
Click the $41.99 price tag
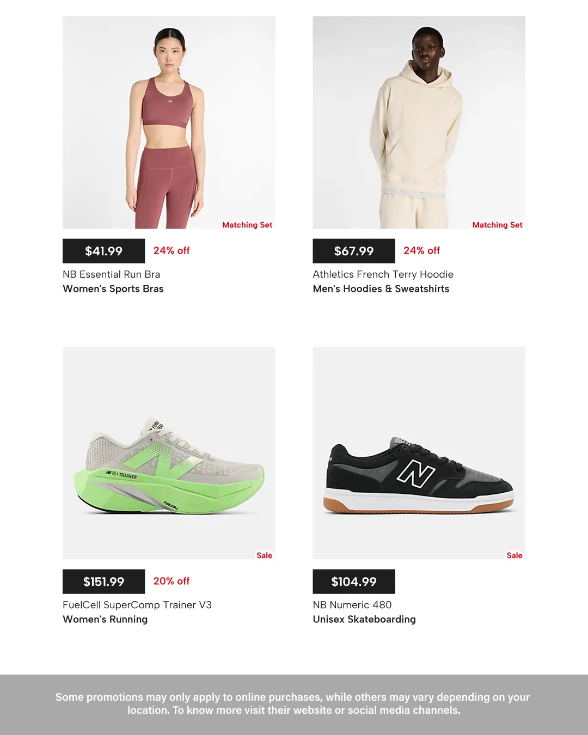click(103, 251)
